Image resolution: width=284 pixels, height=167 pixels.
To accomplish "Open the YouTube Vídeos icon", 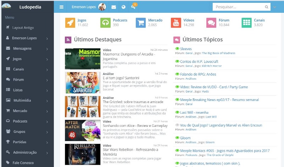I will [x=176, y=23].
